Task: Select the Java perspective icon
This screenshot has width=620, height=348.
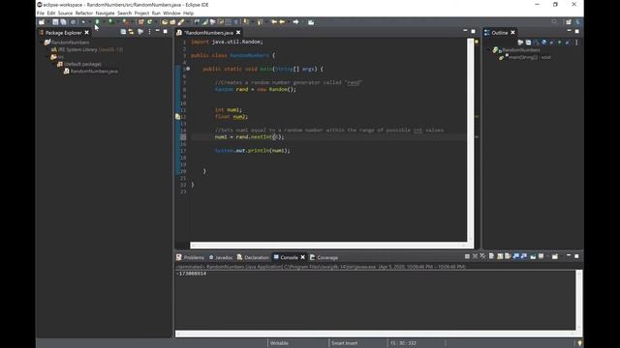Action: [x=577, y=22]
